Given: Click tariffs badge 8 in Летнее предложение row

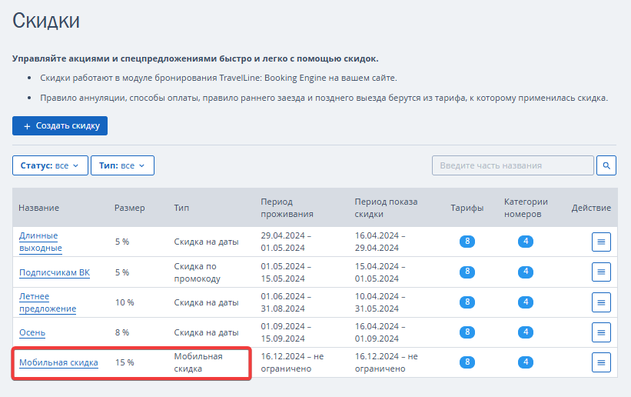Looking at the screenshot, I should click(x=467, y=302).
